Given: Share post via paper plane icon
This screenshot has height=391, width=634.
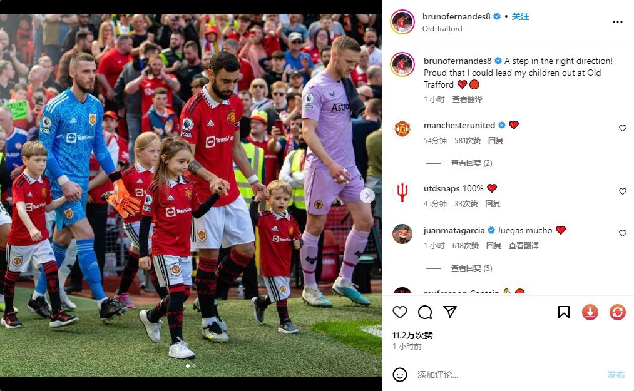Looking at the screenshot, I should (x=450, y=312).
